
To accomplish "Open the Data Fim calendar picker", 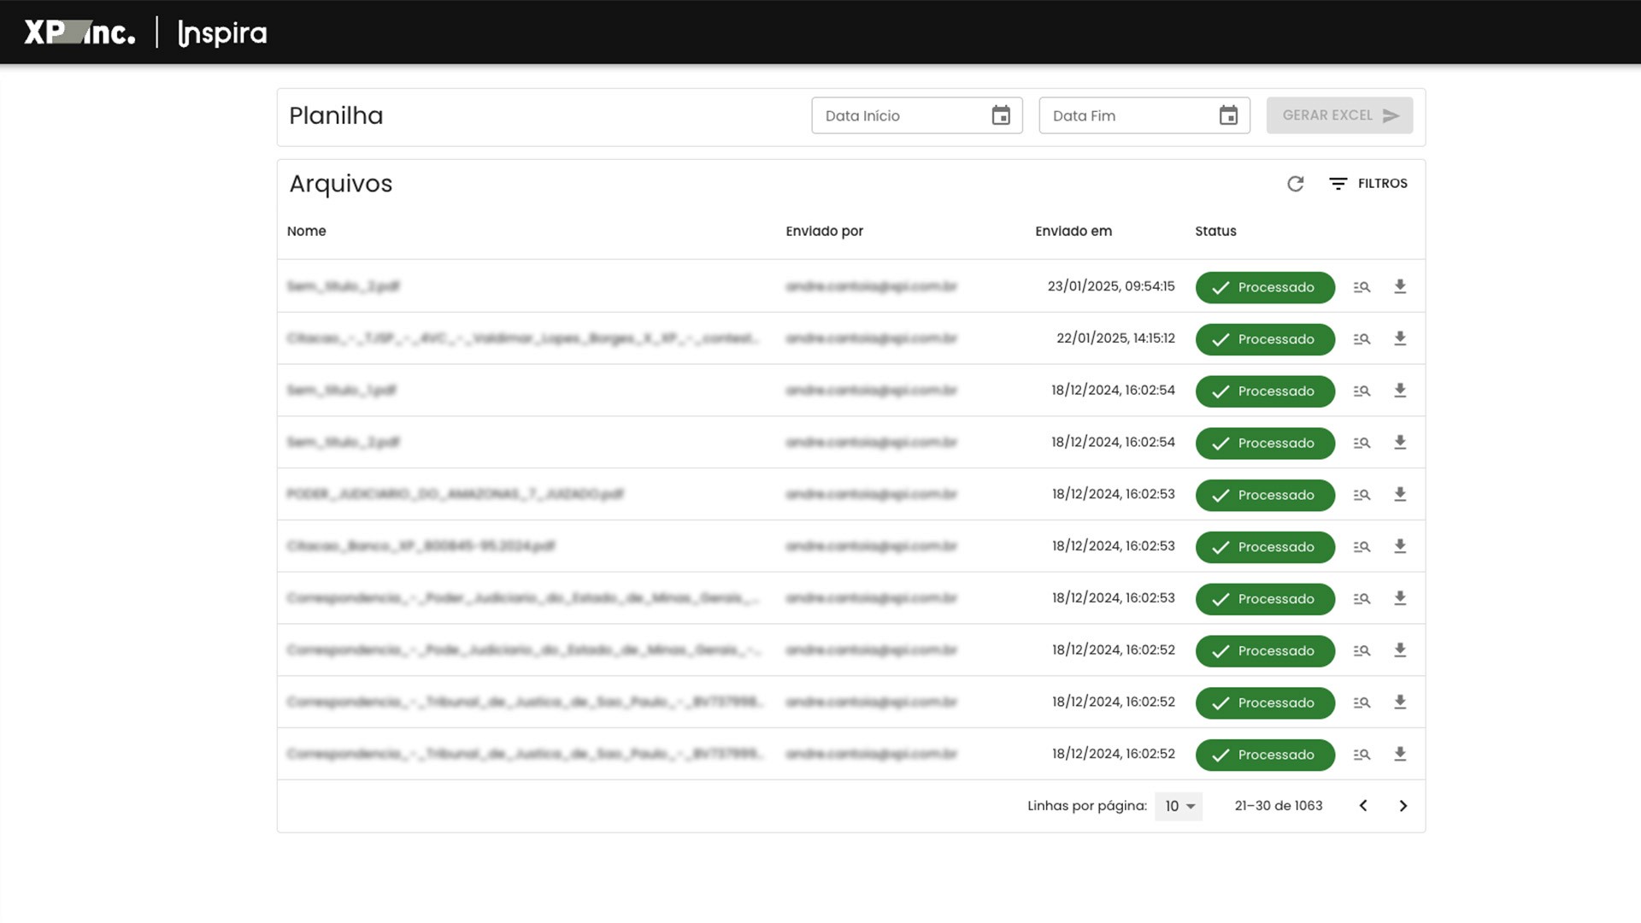I will click(1228, 115).
